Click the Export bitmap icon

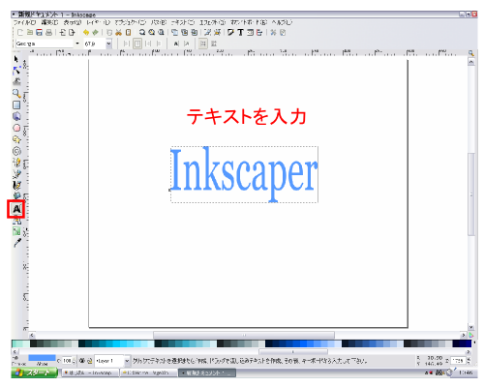tap(72, 32)
